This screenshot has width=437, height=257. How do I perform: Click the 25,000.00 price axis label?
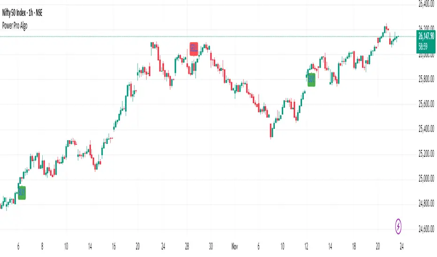pyautogui.click(x=426, y=178)
